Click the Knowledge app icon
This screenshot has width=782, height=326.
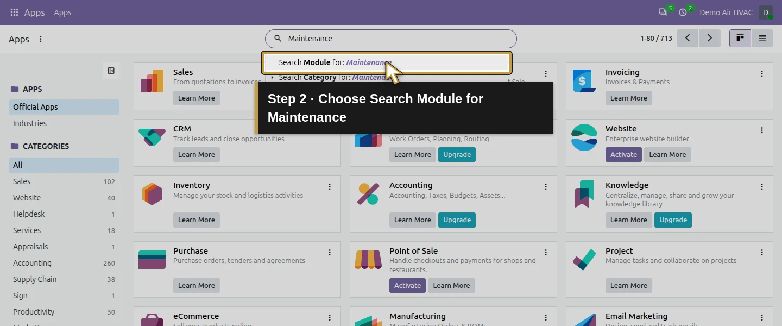[584, 194]
